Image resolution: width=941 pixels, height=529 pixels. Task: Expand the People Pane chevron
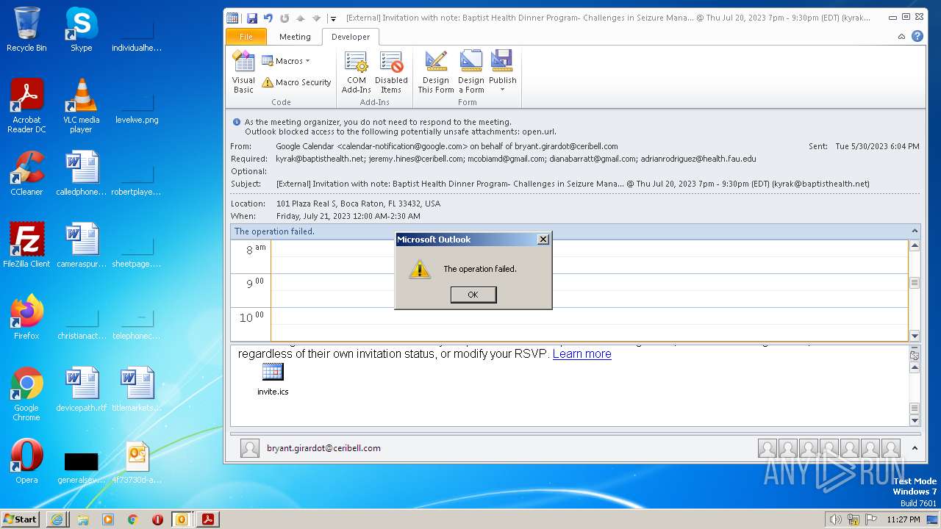point(915,447)
